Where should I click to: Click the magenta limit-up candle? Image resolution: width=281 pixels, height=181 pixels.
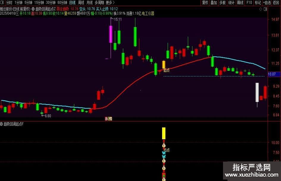click(111, 34)
